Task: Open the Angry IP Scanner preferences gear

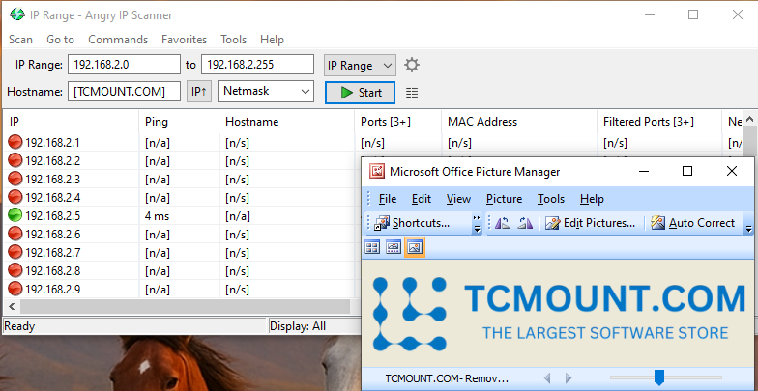Action: click(x=412, y=65)
